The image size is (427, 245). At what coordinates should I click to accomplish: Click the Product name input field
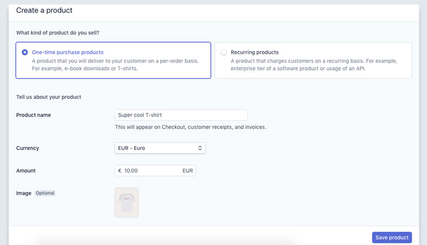pyautogui.click(x=181, y=115)
